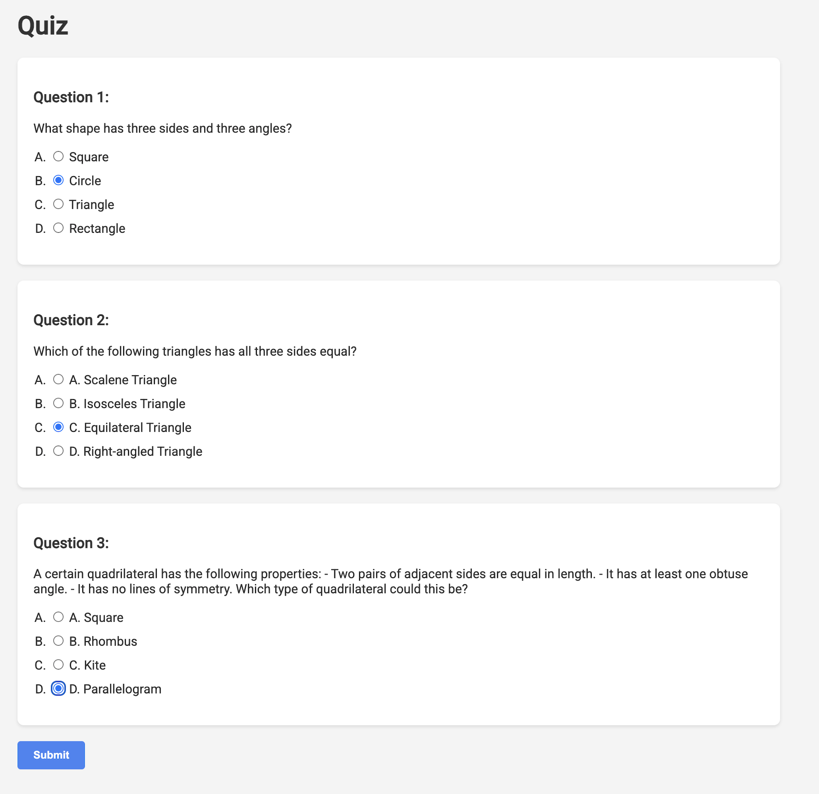Select Scalene Triangle in Question 2
The width and height of the screenshot is (819, 794).
point(59,379)
